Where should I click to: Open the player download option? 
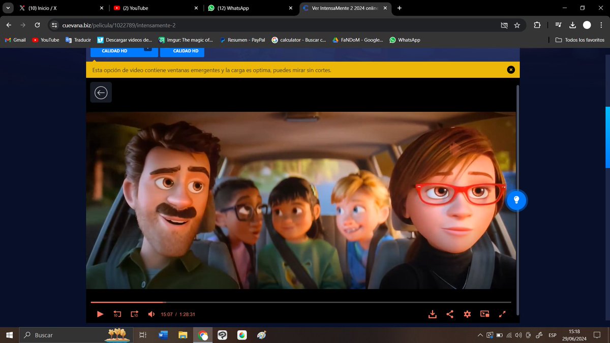(433, 314)
